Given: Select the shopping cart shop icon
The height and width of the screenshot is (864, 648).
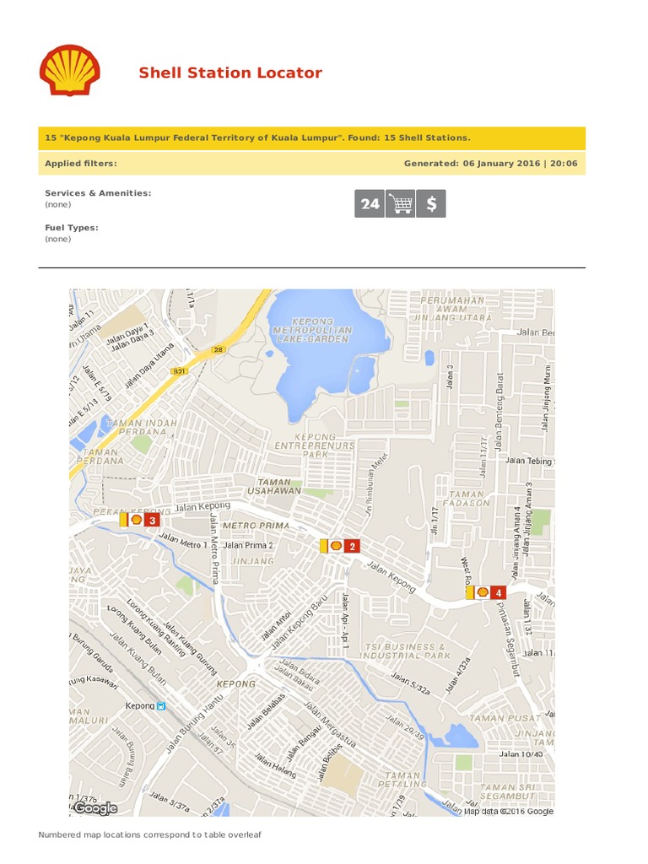Looking at the screenshot, I should (400, 204).
